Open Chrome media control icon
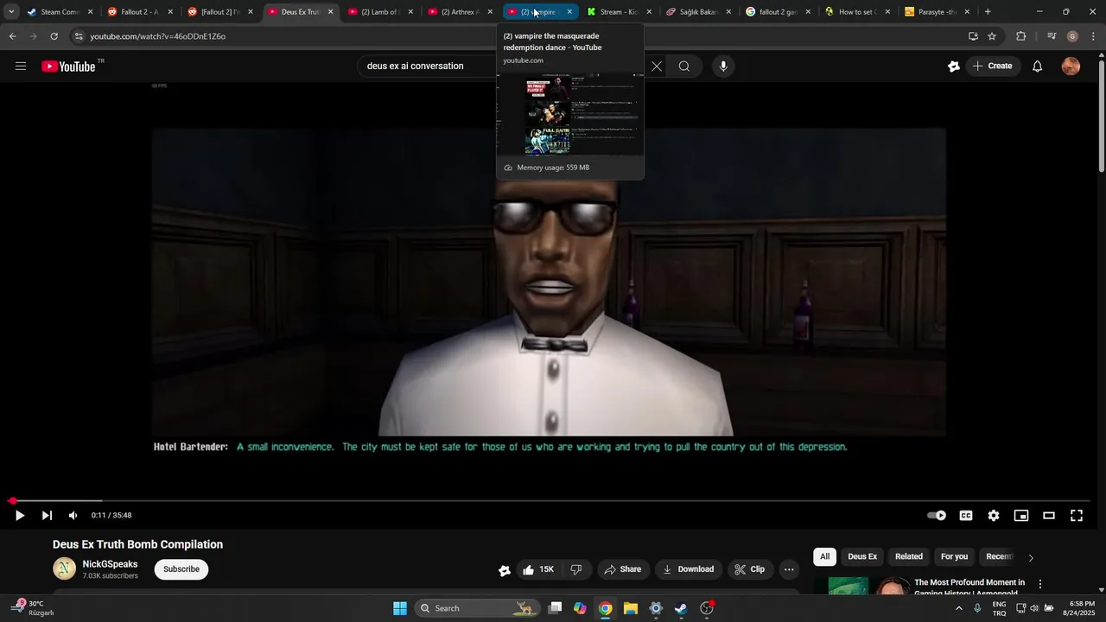The height and width of the screenshot is (622, 1106). [1051, 36]
